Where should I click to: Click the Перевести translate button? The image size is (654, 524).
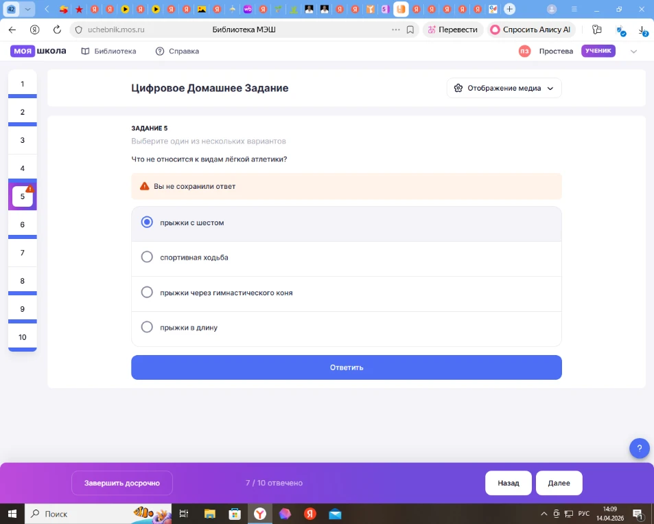[453, 30]
